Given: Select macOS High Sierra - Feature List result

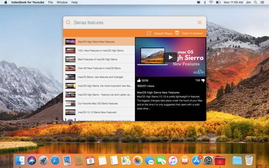Looking at the screenshot, I should (x=99, y=95).
